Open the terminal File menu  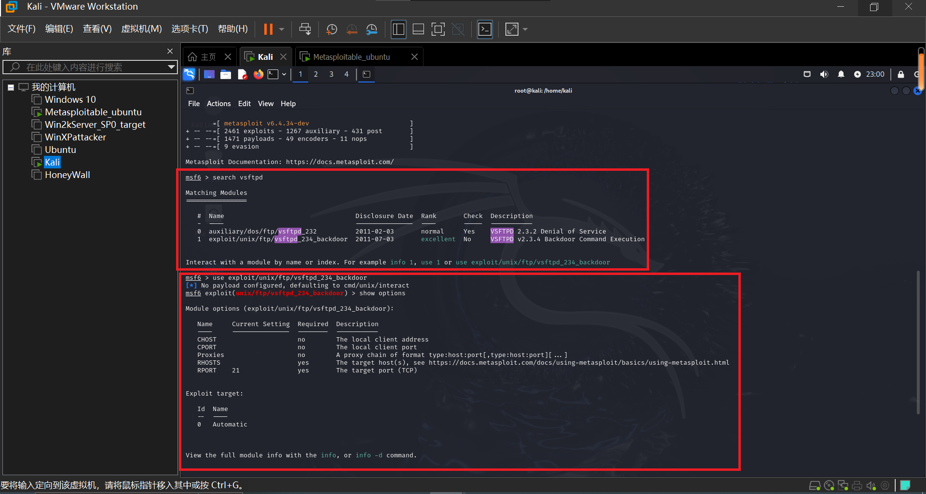194,104
